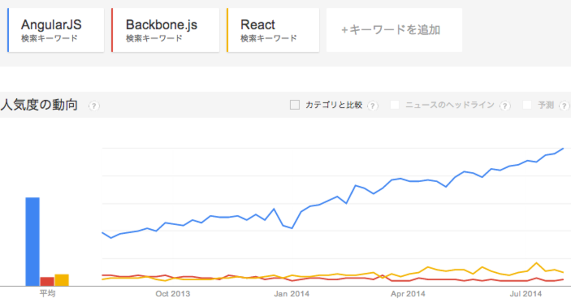Screen dimensions: 571x307
Task: Select the AngularJS search keyword card
Action: coord(56,30)
